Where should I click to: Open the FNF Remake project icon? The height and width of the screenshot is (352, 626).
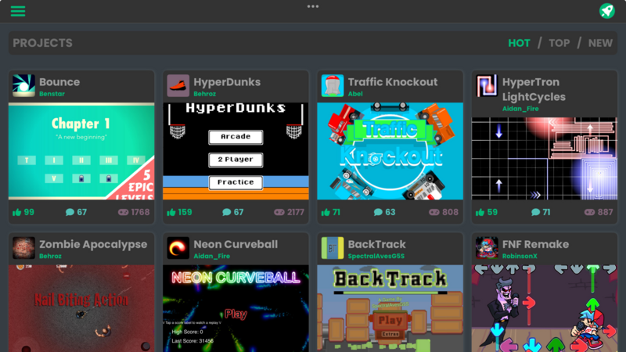(487, 248)
